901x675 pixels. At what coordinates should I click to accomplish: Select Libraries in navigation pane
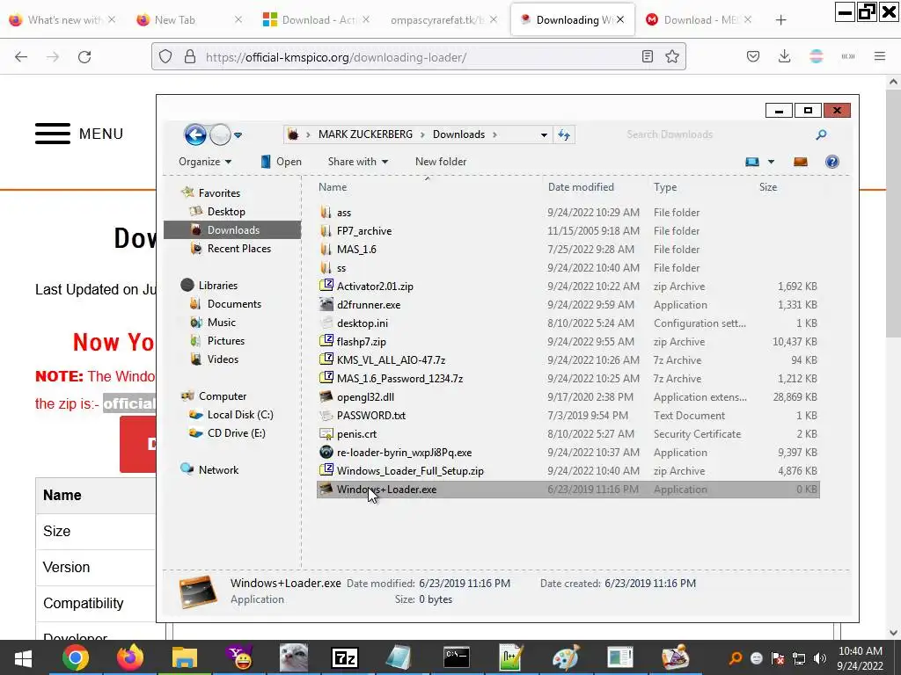tap(217, 286)
